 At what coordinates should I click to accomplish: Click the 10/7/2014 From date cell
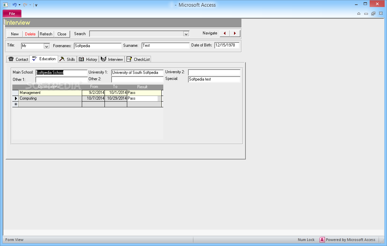click(93, 98)
